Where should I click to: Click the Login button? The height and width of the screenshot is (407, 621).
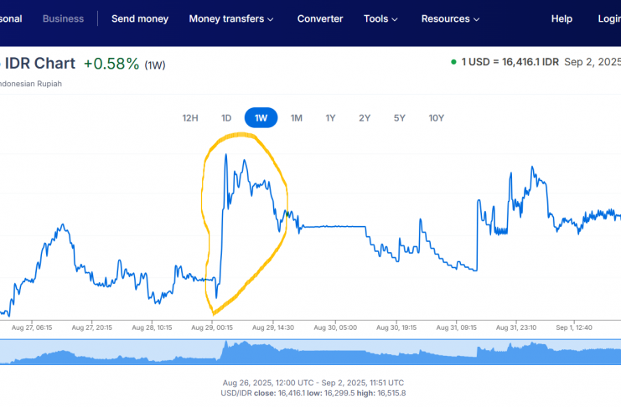[x=608, y=18]
